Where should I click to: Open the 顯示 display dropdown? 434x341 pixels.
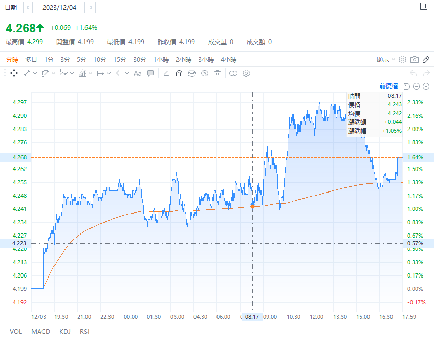pos(385,59)
